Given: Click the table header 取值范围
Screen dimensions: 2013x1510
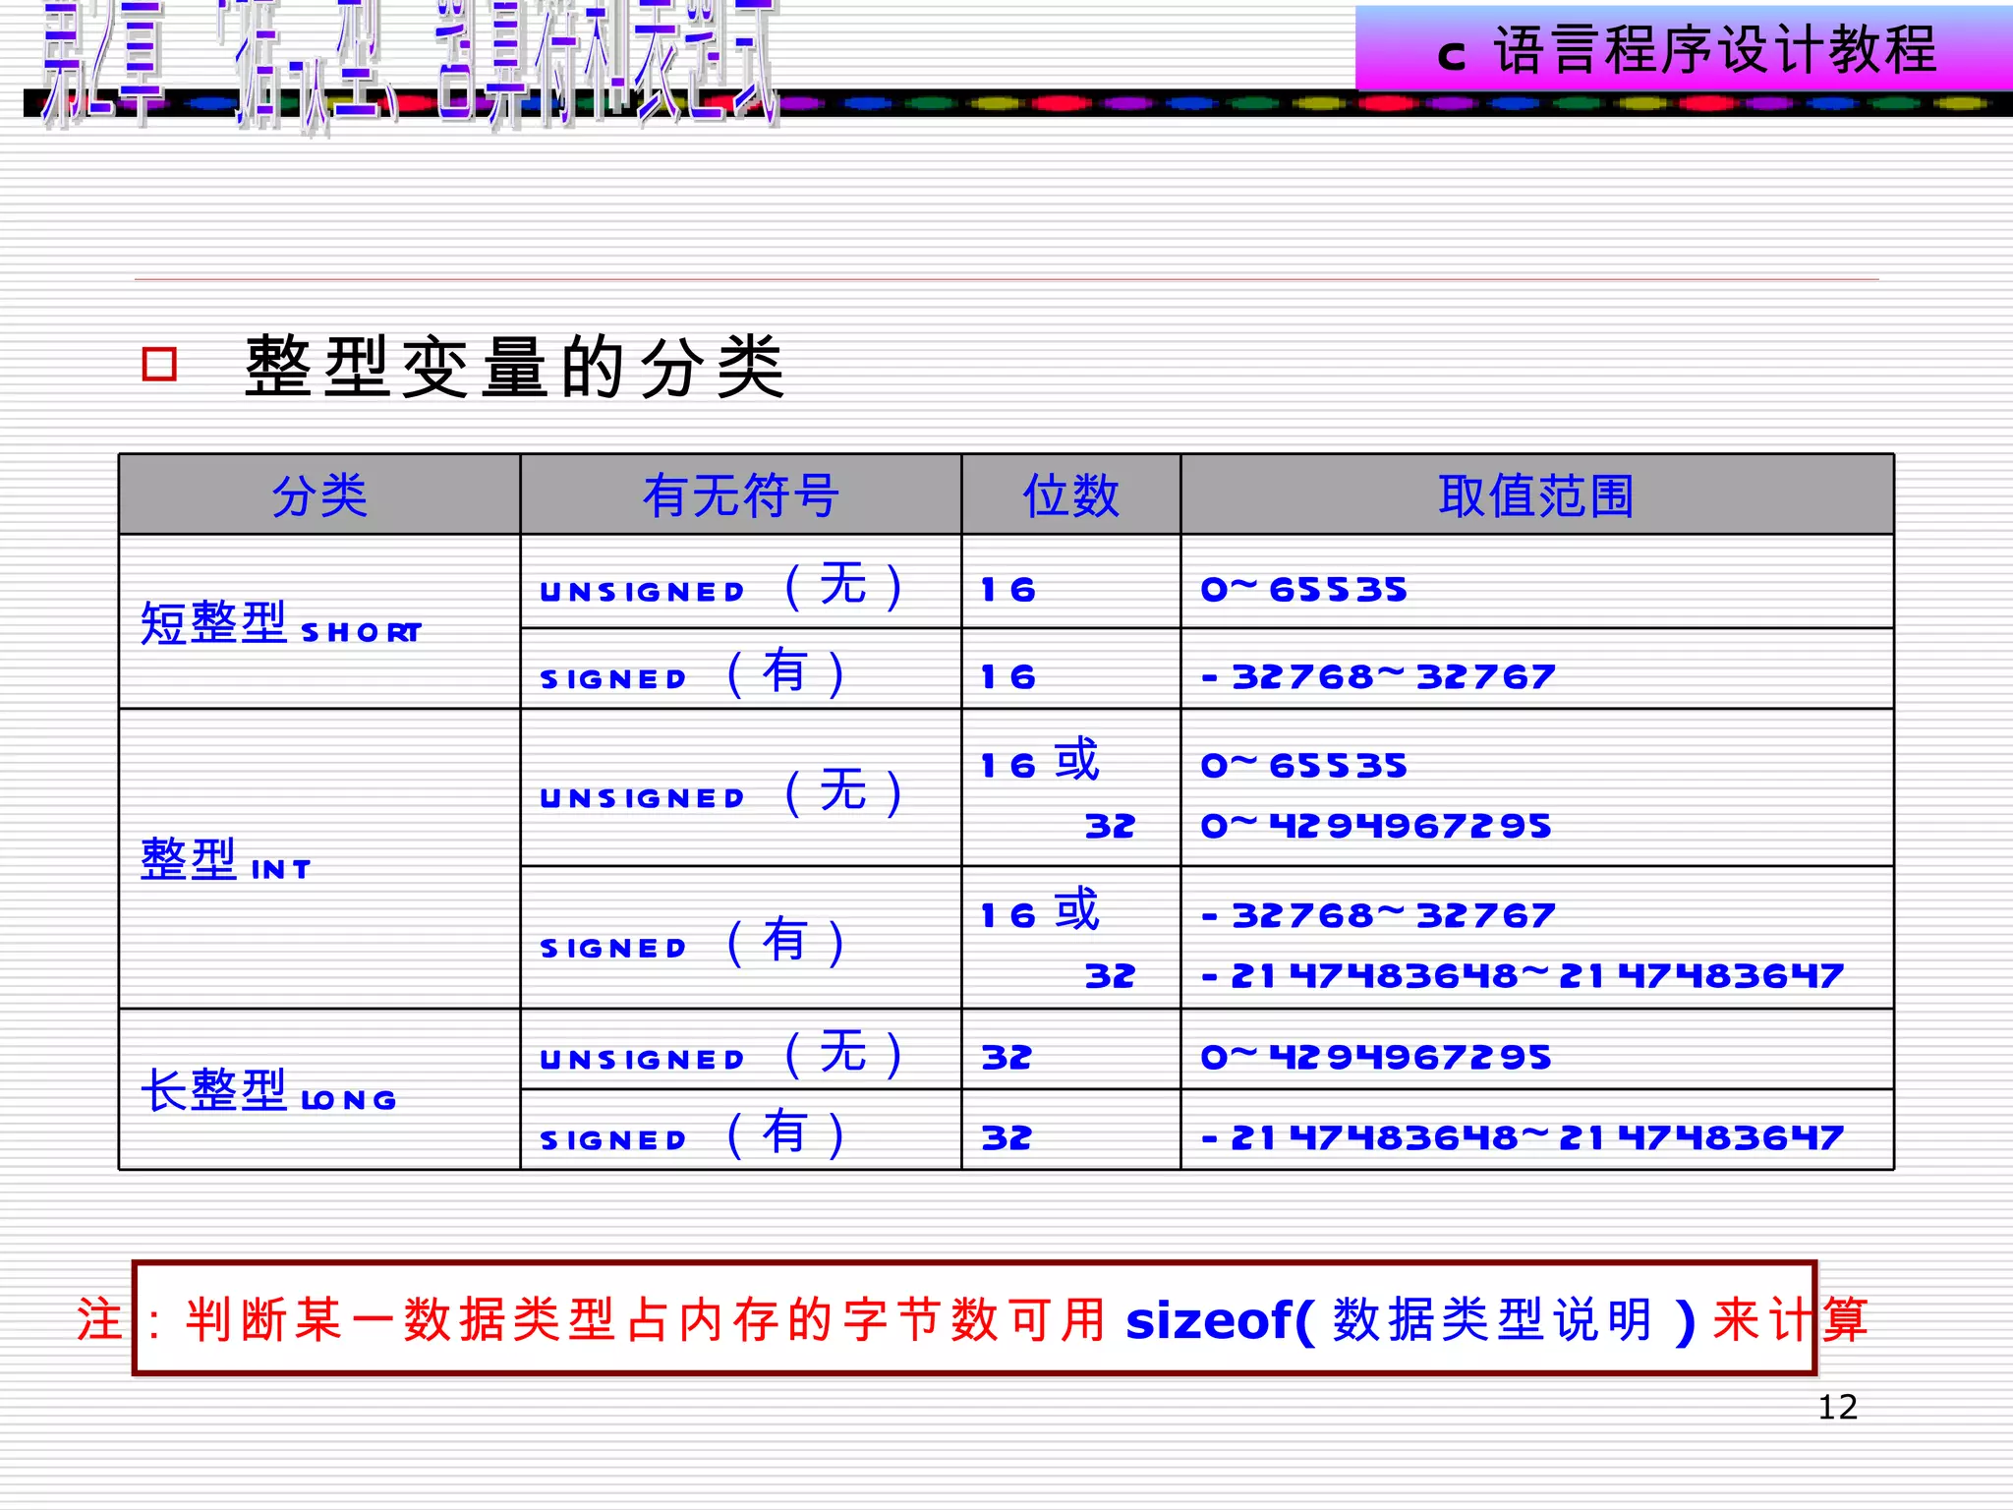Looking at the screenshot, I should [1537, 494].
